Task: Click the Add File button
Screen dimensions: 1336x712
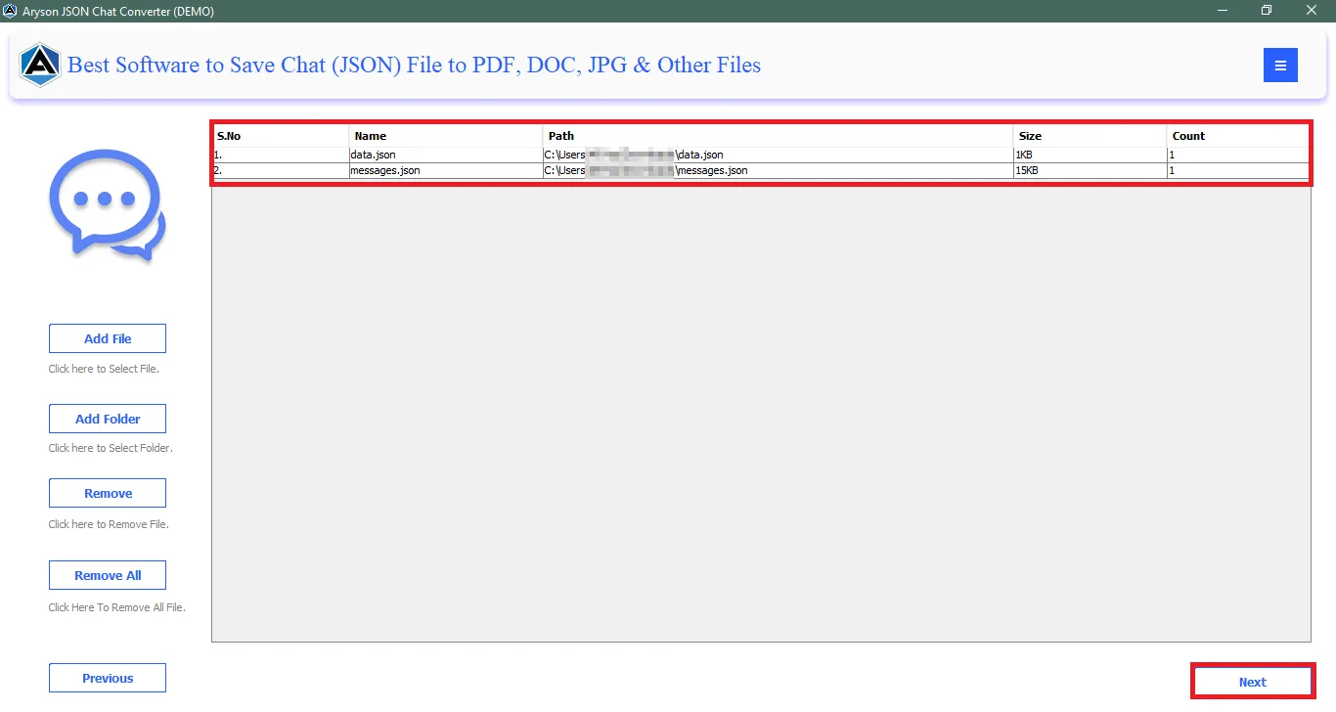Action: (107, 337)
